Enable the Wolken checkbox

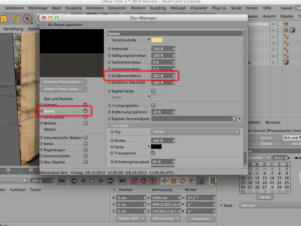(x=85, y=123)
